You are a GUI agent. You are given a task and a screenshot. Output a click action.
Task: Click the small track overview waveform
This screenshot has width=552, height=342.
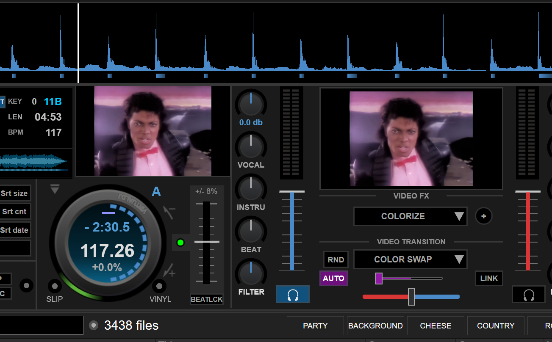34,162
